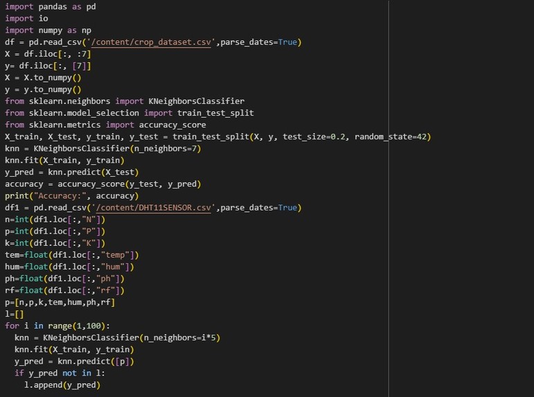Select the 'y = y.to_numpy()' line

[43, 89]
